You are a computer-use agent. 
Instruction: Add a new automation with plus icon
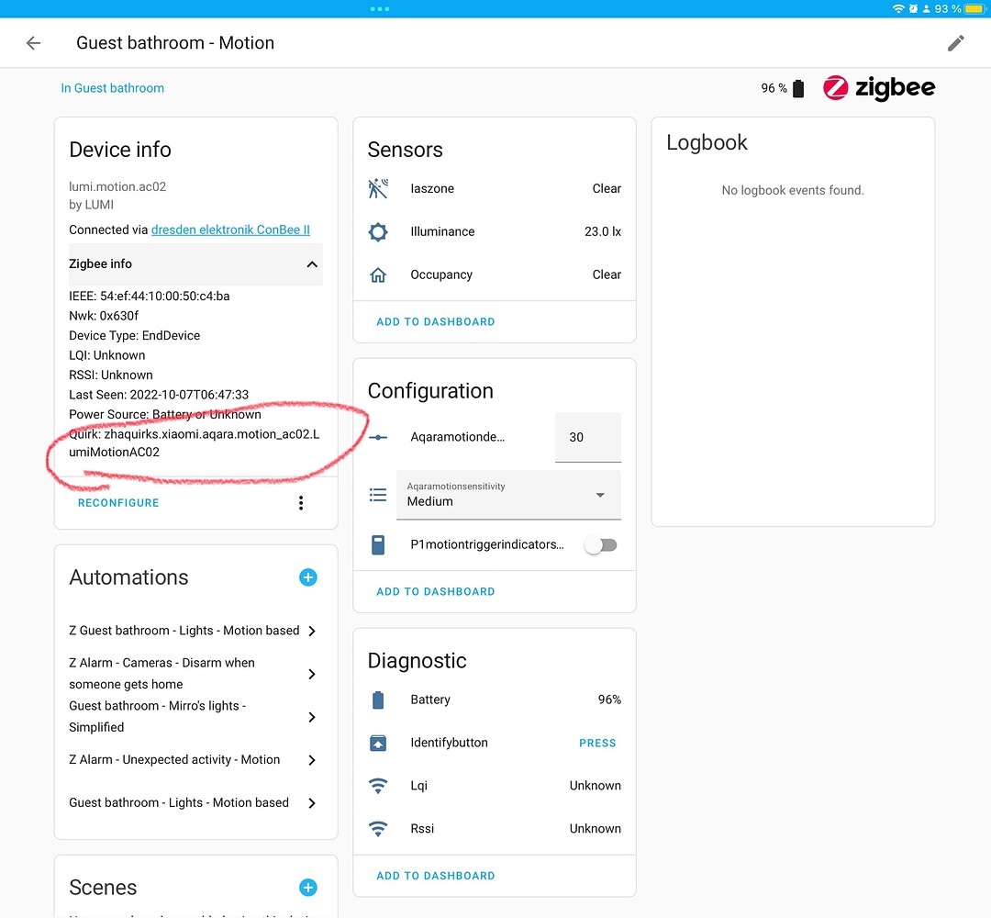click(307, 577)
